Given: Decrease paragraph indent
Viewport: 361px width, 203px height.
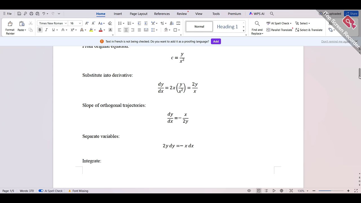Looking at the screenshot, I should (x=139, y=23).
